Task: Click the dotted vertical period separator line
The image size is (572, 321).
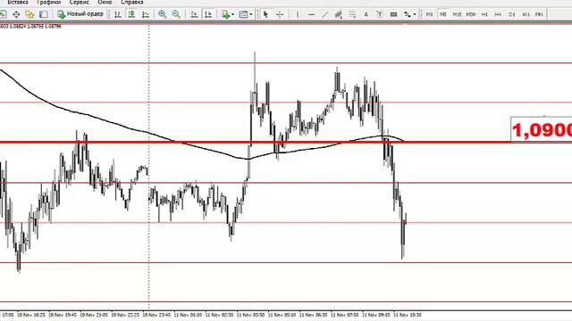Action: (149, 167)
